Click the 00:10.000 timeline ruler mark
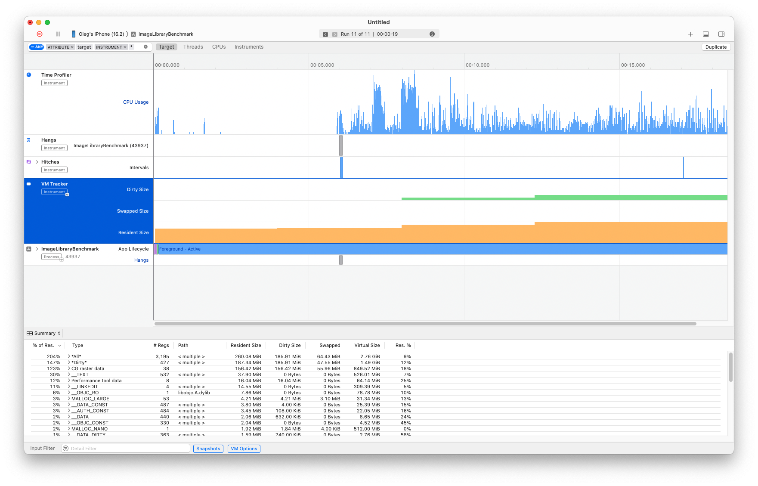The height and width of the screenshot is (486, 758). pos(477,65)
